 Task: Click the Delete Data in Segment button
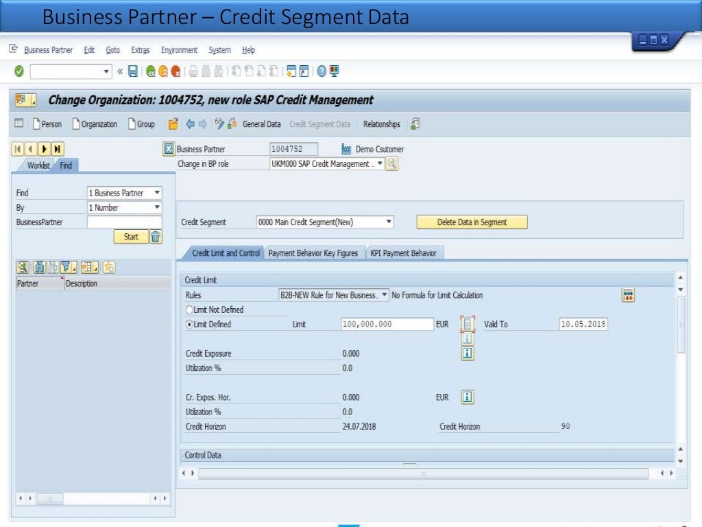[x=472, y=222]
